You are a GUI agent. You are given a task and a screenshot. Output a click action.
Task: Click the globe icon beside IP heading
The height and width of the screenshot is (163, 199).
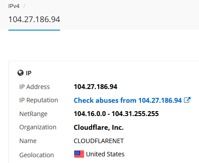pyautogui.click(x=20, y=73)
